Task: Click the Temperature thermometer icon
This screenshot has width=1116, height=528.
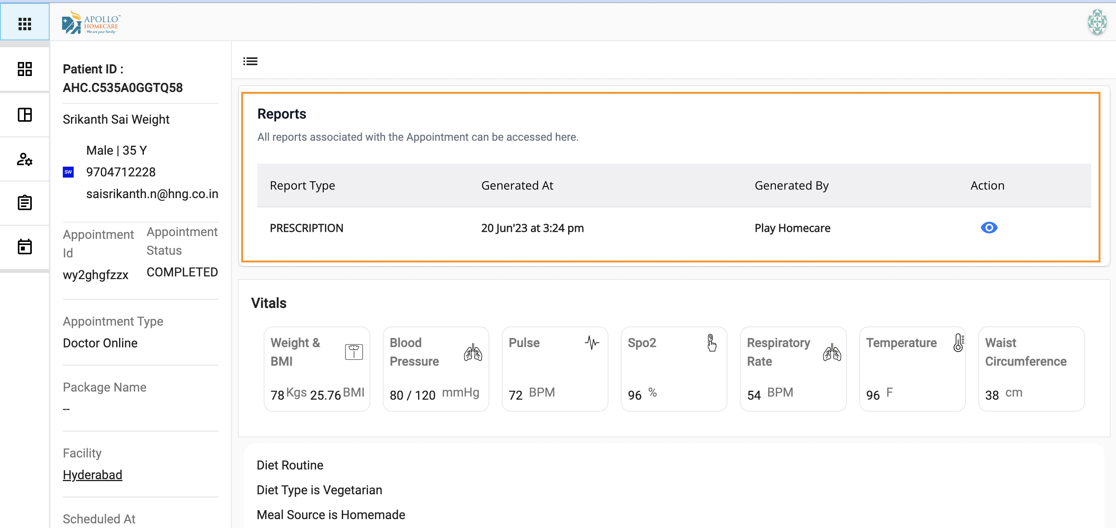Action: pyautogui.click(x=958, y=343)
